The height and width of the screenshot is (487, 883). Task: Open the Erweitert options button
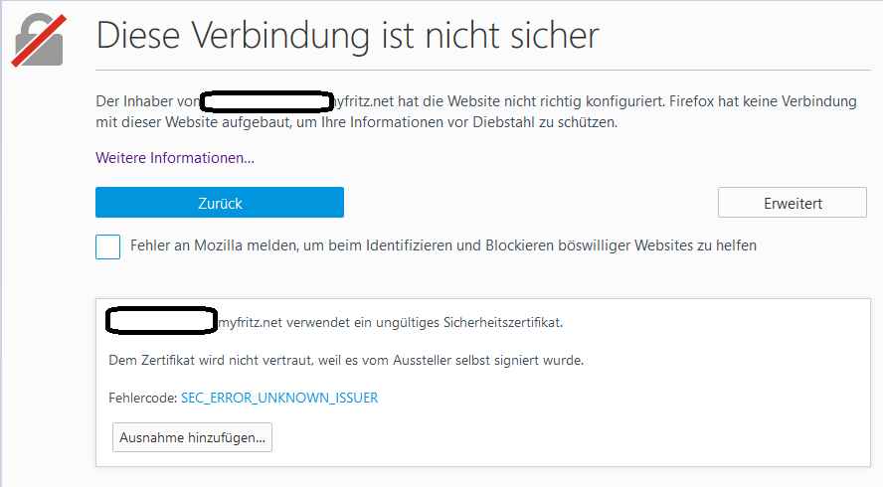coord(793,202)
